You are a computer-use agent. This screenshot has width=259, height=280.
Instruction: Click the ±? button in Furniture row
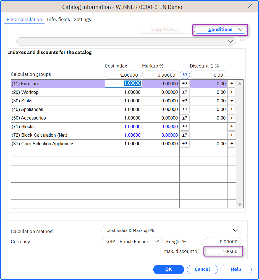(185, 84)
